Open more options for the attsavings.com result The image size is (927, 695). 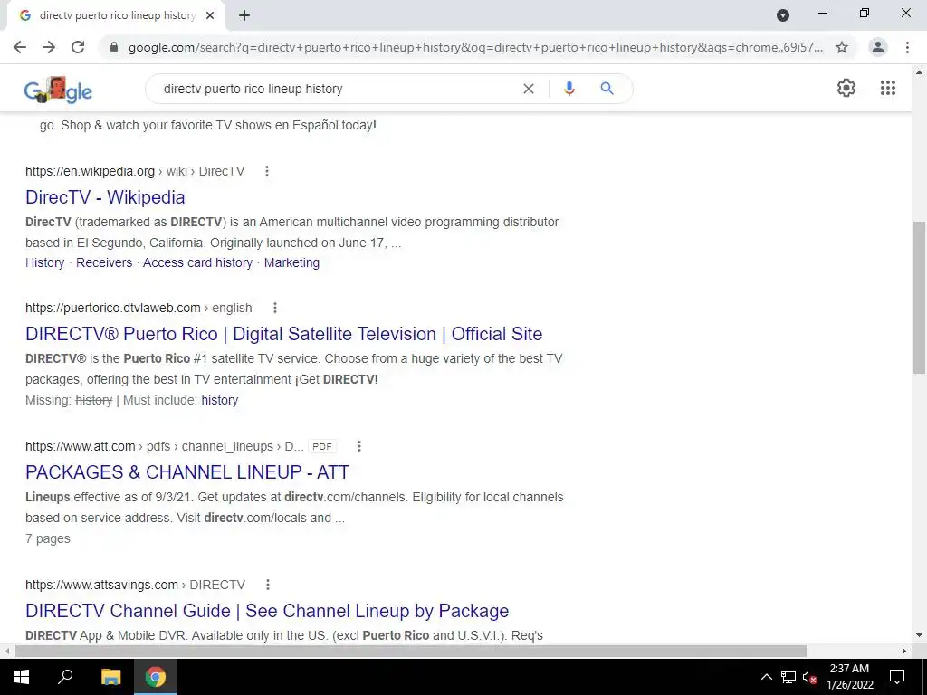(268, 585)
